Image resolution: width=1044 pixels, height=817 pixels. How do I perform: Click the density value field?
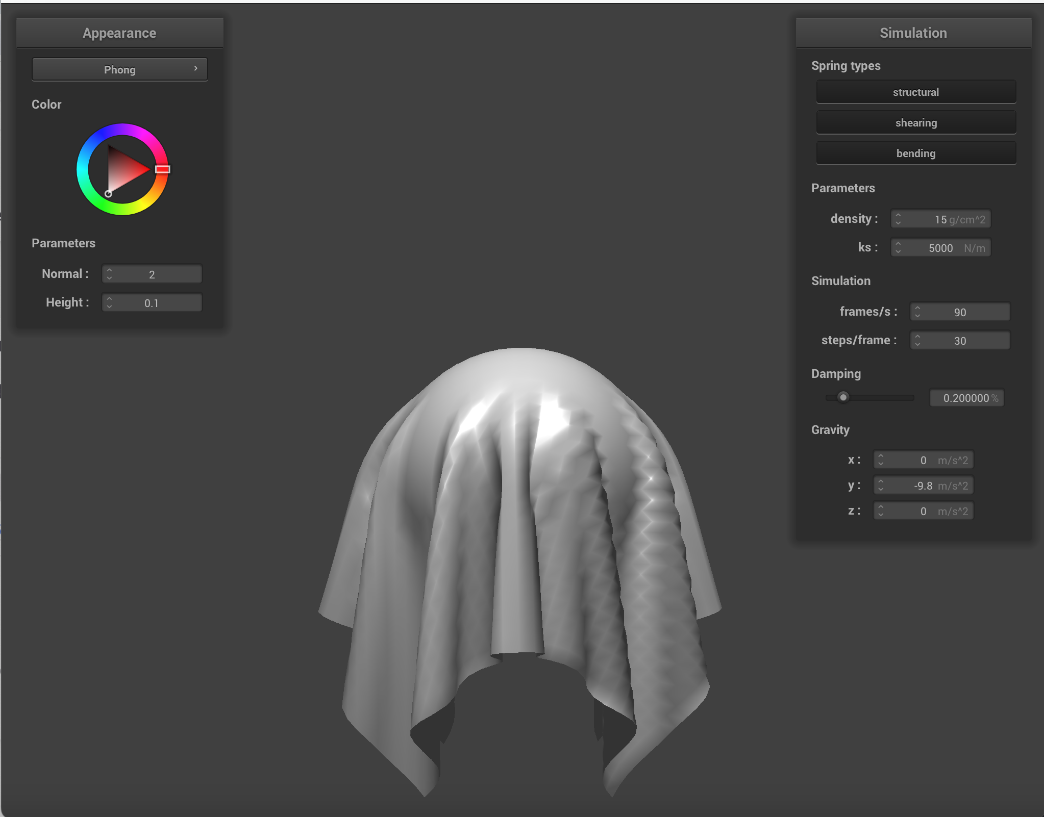[940, 219]
